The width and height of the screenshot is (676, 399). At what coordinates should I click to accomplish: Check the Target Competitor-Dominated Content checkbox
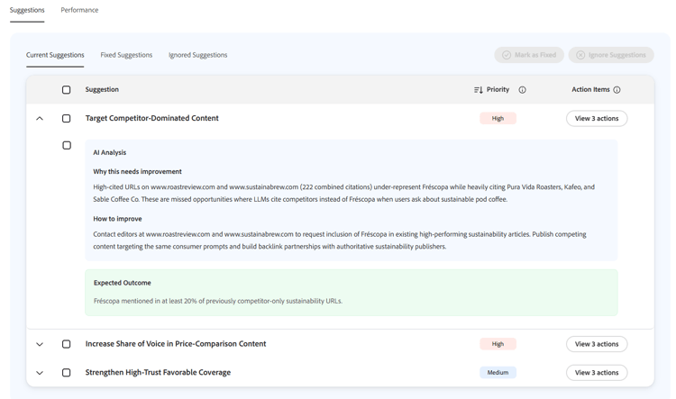click(66, 118)
